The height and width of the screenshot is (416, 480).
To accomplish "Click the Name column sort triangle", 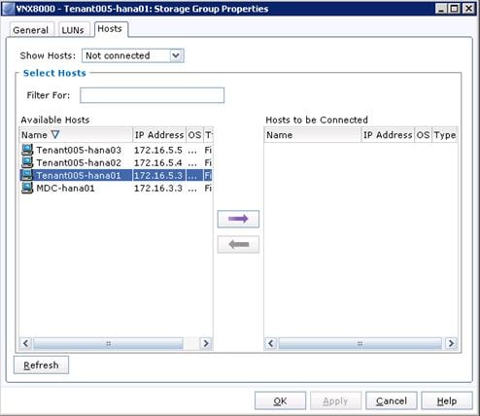I will [x=55, y=134].
